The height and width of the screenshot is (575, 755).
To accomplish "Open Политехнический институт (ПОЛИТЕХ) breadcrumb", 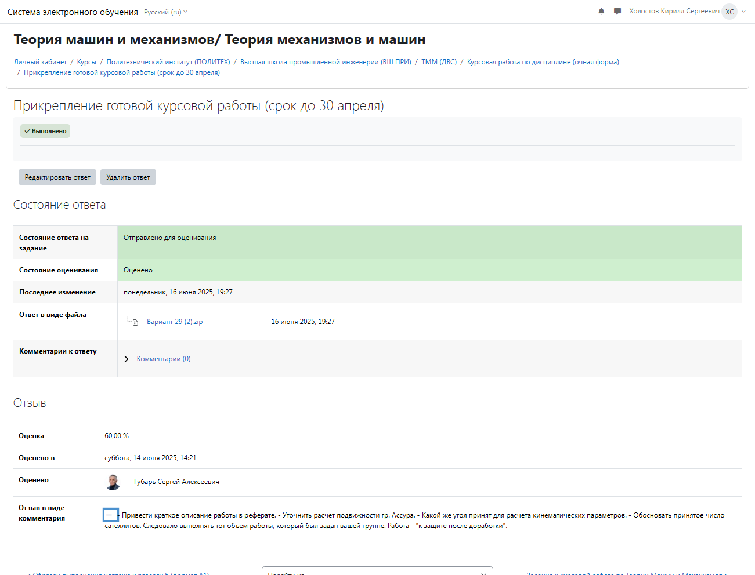I will click(x=168, y=62).
